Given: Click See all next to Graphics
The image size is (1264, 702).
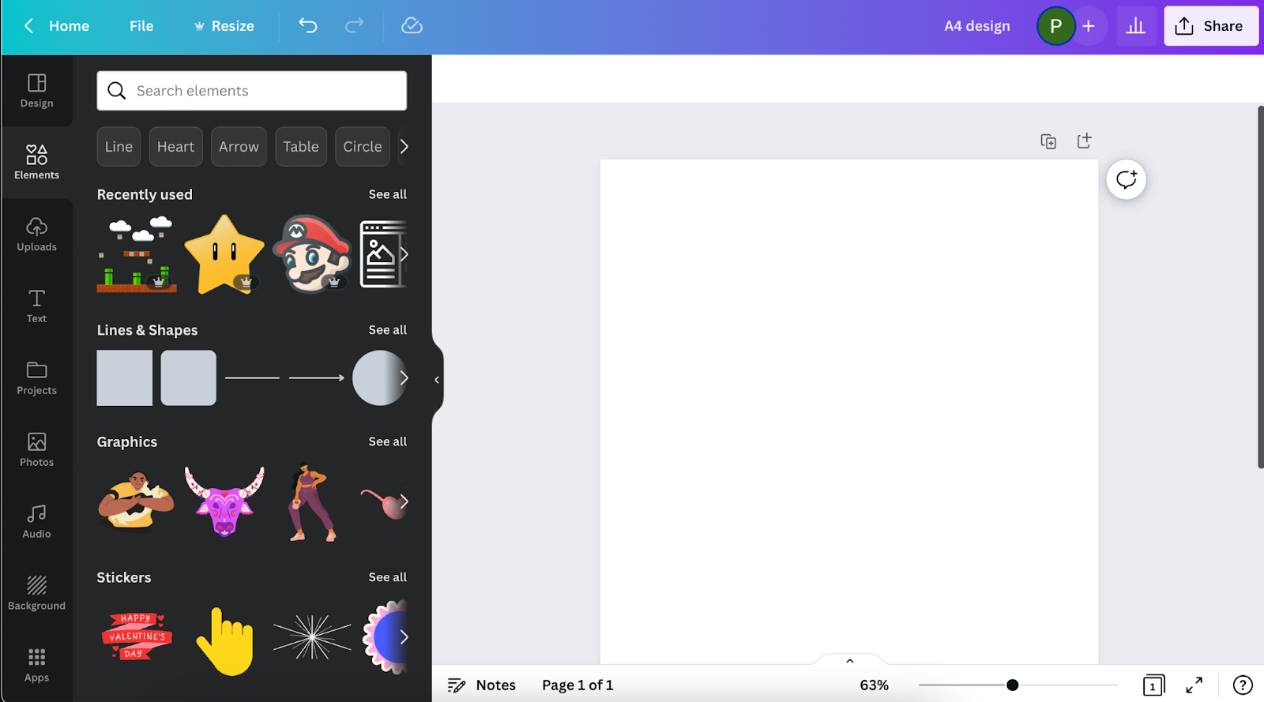Looking at the screenshot, I should [x=387, y=441].
